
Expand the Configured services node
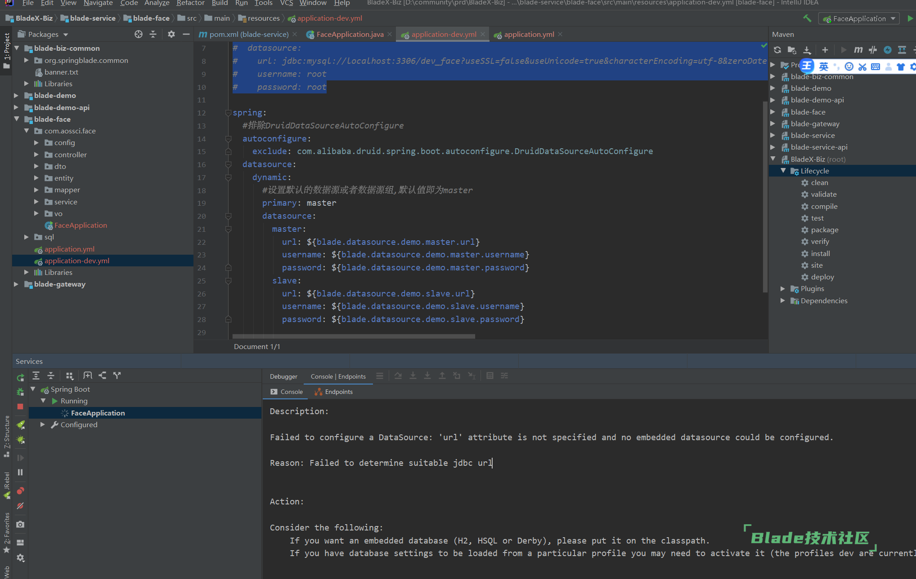[x=43, y=424]
